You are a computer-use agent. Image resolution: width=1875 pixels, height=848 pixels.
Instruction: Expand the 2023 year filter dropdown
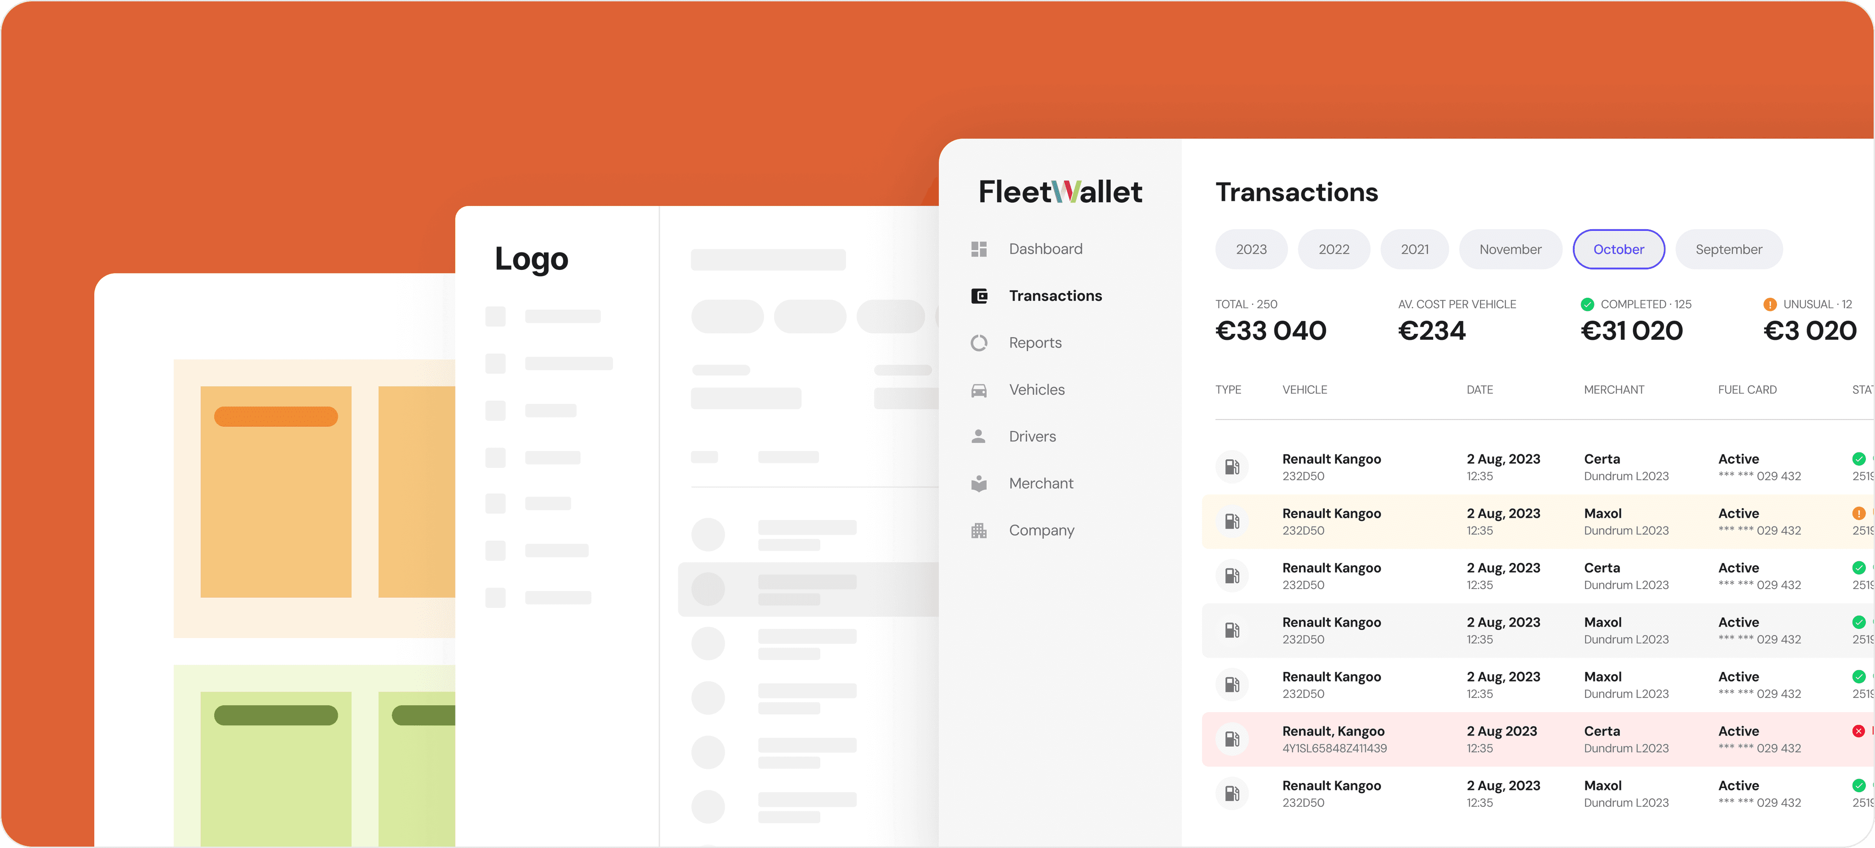coord(1250,248)
